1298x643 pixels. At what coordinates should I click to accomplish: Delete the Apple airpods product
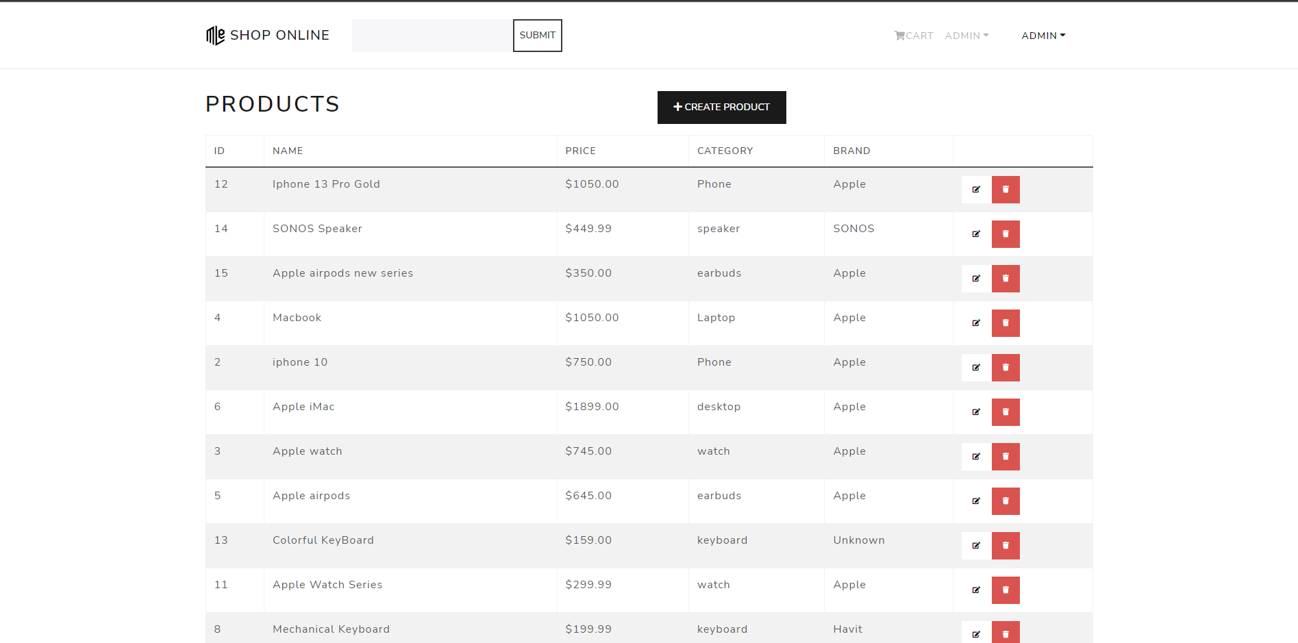pos(1005,501)
